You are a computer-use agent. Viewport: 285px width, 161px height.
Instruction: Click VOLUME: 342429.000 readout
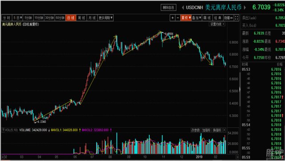(33, 130)
